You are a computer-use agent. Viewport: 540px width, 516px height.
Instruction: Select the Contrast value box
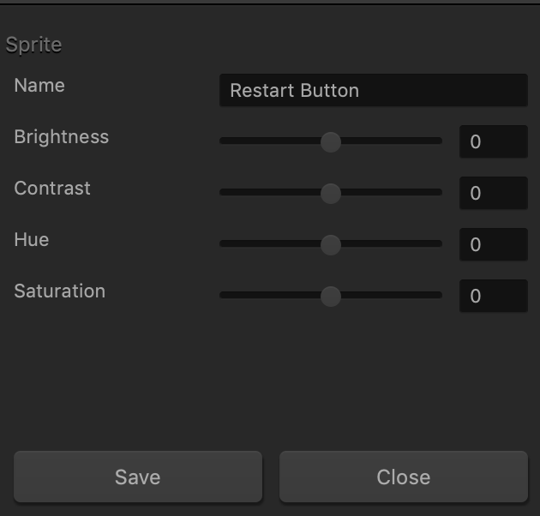(x=493, y=193)
